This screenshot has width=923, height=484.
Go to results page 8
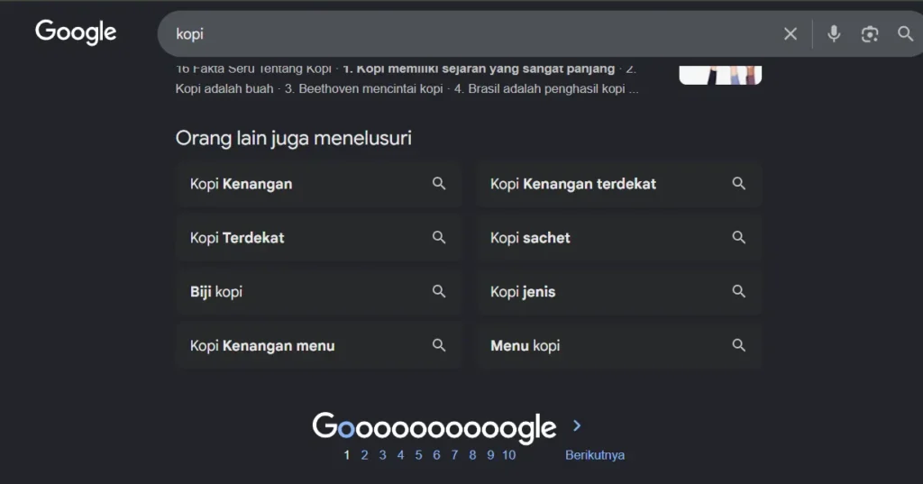pyautogui.click(x=472, y=455)
